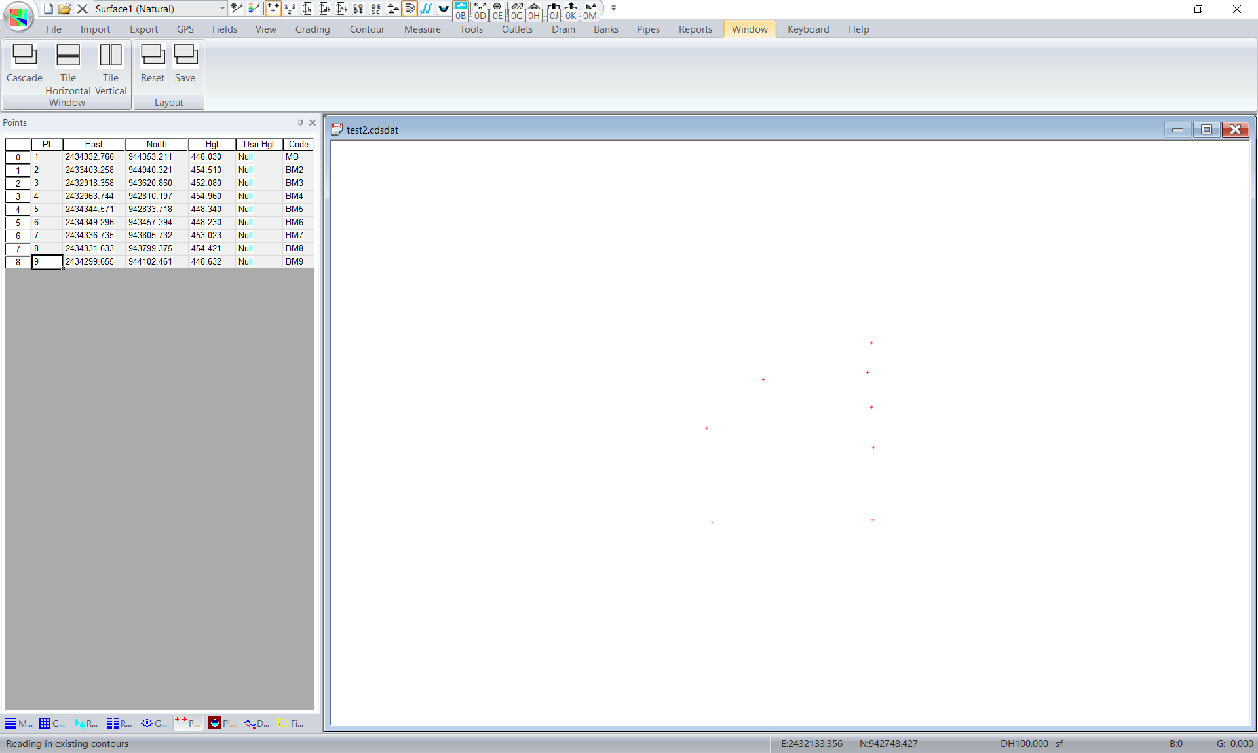
Task: Click the East column header
Action: click(94, 144)
